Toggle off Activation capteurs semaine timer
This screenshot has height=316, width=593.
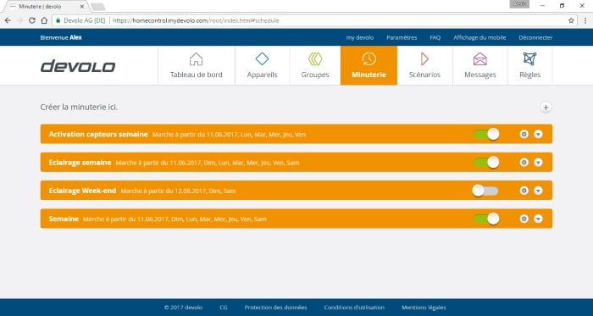[x=486, y=134]
